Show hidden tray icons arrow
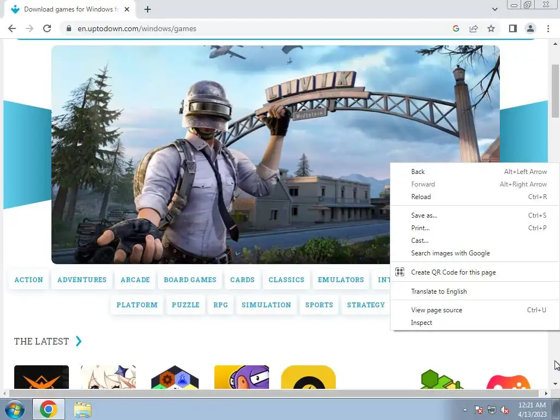 (x=465, y=410)
